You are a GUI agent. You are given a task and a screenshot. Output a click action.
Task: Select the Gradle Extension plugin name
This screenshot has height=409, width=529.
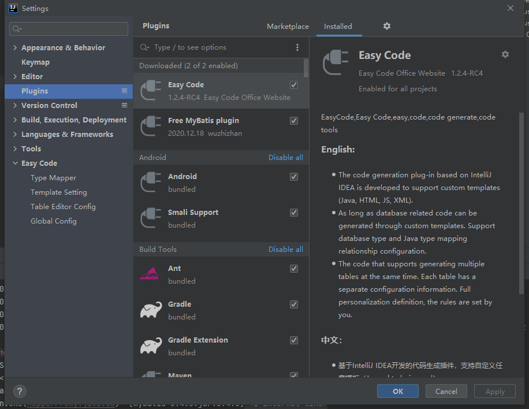(198, 340)
